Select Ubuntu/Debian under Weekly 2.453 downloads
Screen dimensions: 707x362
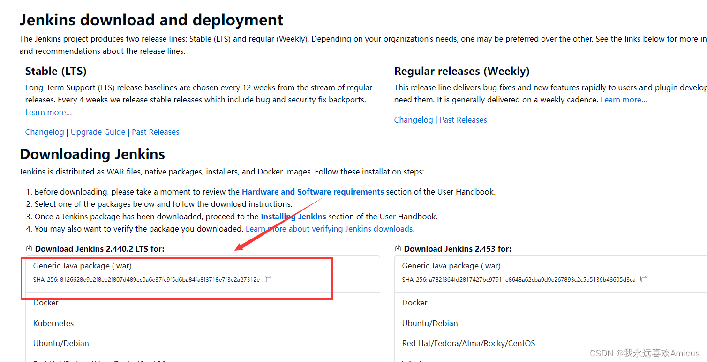pos(551,323)
